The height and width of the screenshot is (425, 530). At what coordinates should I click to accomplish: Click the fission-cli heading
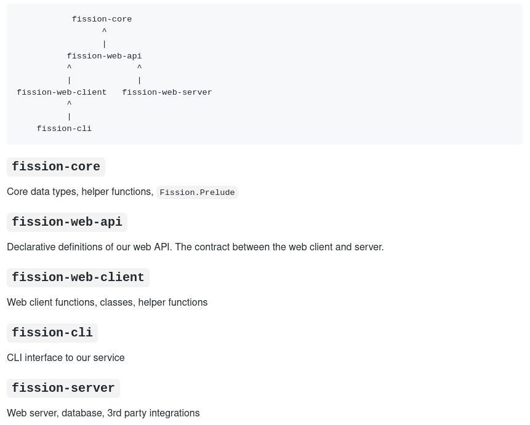point(52,333)
